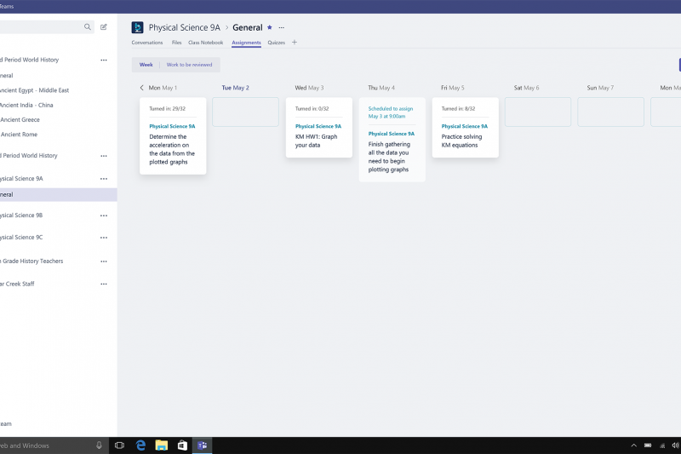Click the network icon in system tray
Screen dimensions: 681x454
click(662, 445)
